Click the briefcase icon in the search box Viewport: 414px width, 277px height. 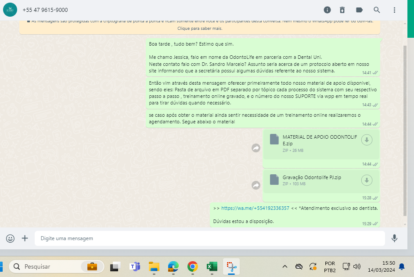(92, 267)
